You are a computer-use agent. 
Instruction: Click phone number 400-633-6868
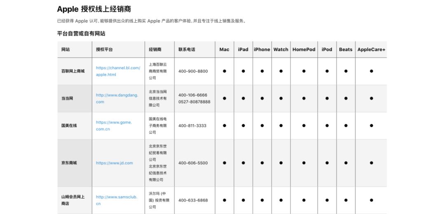193,200
